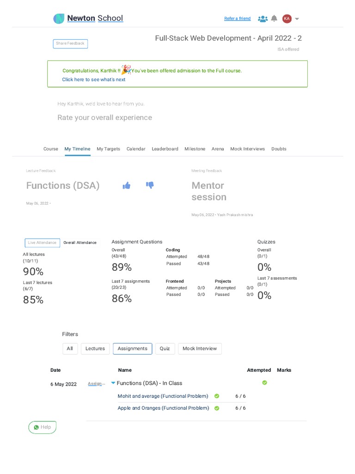Give thumbs up to Functions (DSA) lecture
The height and width of the screenshot is (474, 355).
point(127,186)
